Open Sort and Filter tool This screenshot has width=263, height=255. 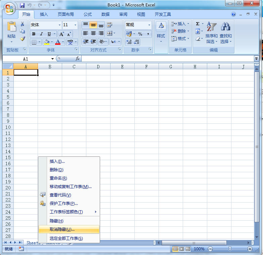coord(211,32)
